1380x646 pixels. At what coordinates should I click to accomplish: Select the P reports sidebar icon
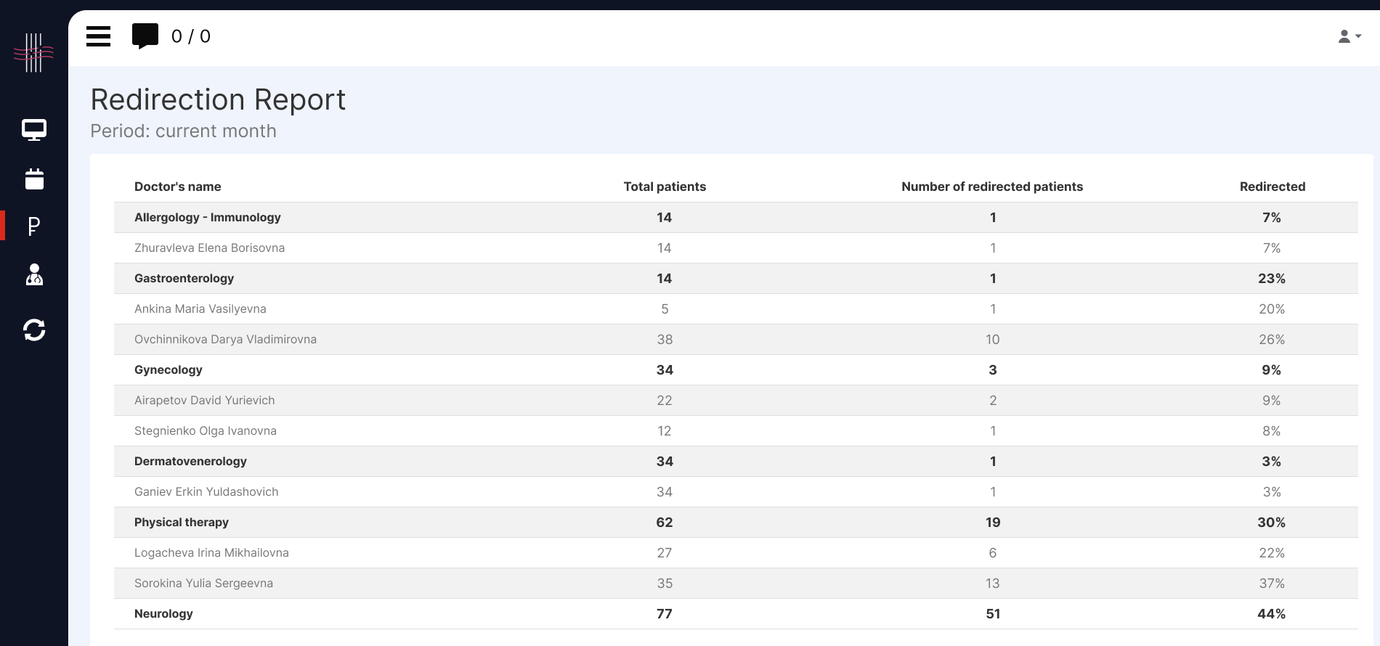[x=34, y=226]
